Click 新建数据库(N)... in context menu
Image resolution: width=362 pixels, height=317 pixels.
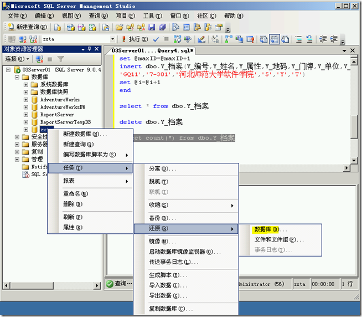click(x=90, y=134)
